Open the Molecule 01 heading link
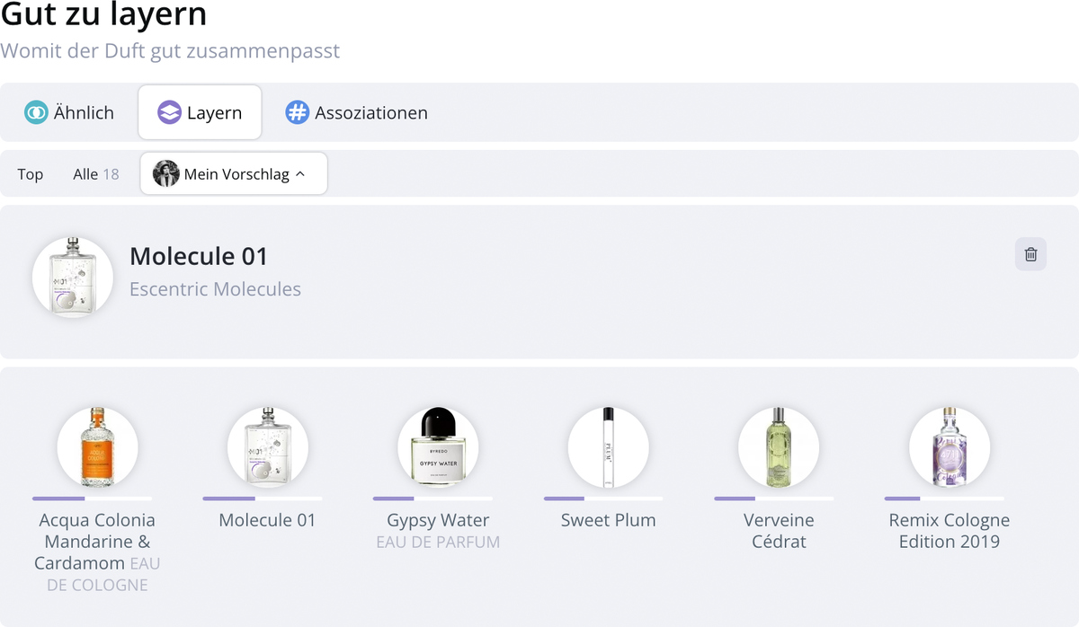 [x=199, y=256]
